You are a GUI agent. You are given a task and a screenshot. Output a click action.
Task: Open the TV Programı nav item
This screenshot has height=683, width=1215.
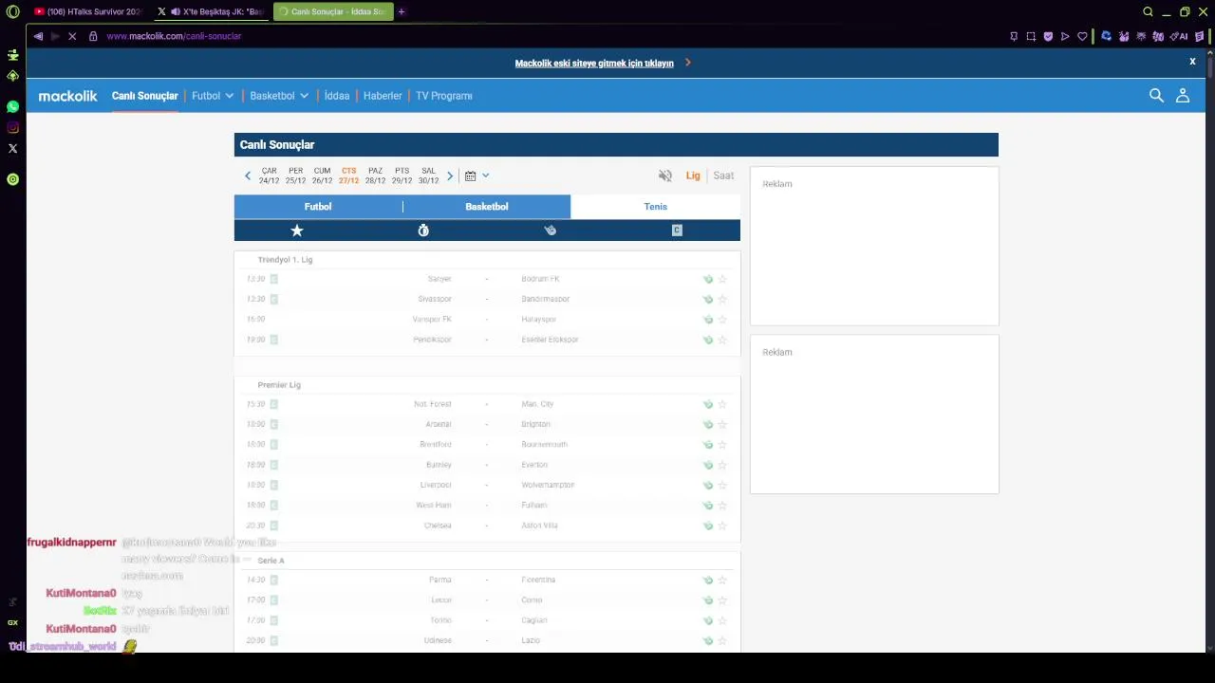click(x=443, y=96)
